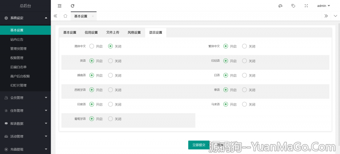Switch to the 风格设置 tab
340x154 pixels.
[x=134, y=33]
